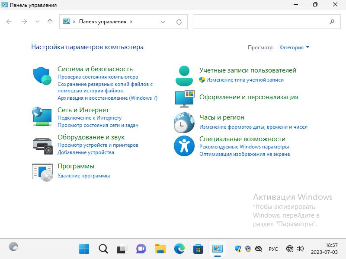Open Microsoft Store from taskbar
Viewport: 346px width, 259px height.
click(x=198, y=249)
